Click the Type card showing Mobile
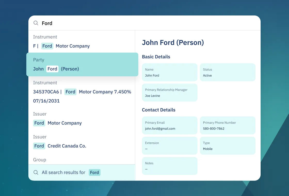The height and width of the screenshot is (196, 289). [x=228, y=145]
